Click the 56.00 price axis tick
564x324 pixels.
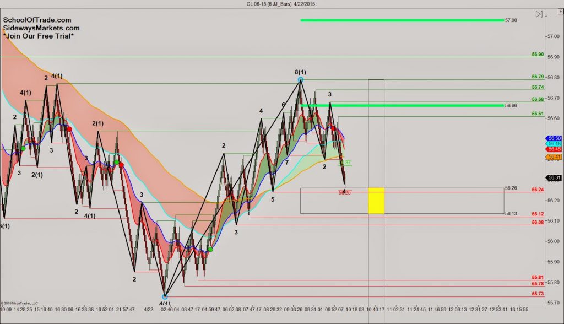[x=553, y=241]
